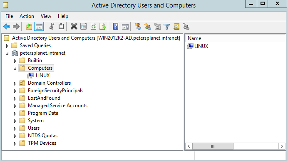Expand the Users container
The image size is (288, 161).
tap(15, 128)
